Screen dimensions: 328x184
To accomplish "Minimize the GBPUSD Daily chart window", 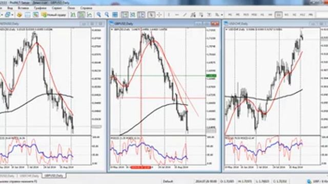I will 198,24.
